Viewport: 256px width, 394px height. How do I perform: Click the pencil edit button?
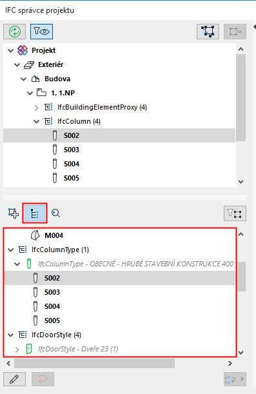pos(15,379)
